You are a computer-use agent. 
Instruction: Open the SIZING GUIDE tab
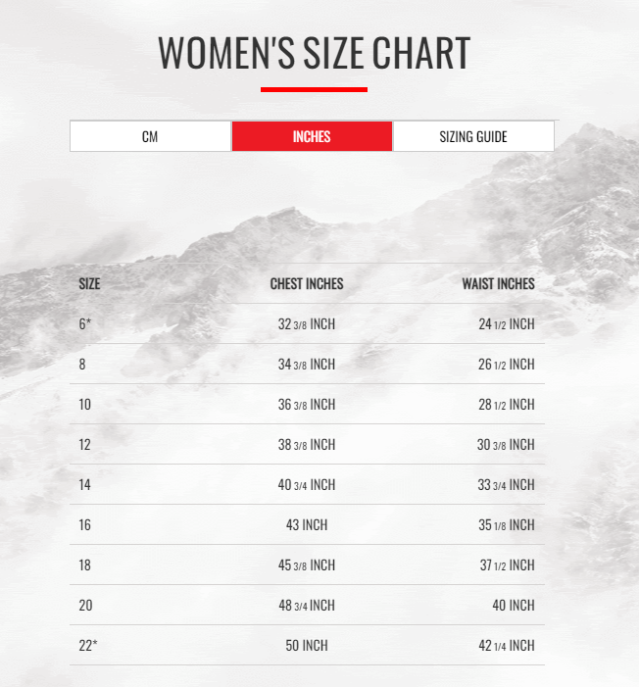tap(473, 137)
